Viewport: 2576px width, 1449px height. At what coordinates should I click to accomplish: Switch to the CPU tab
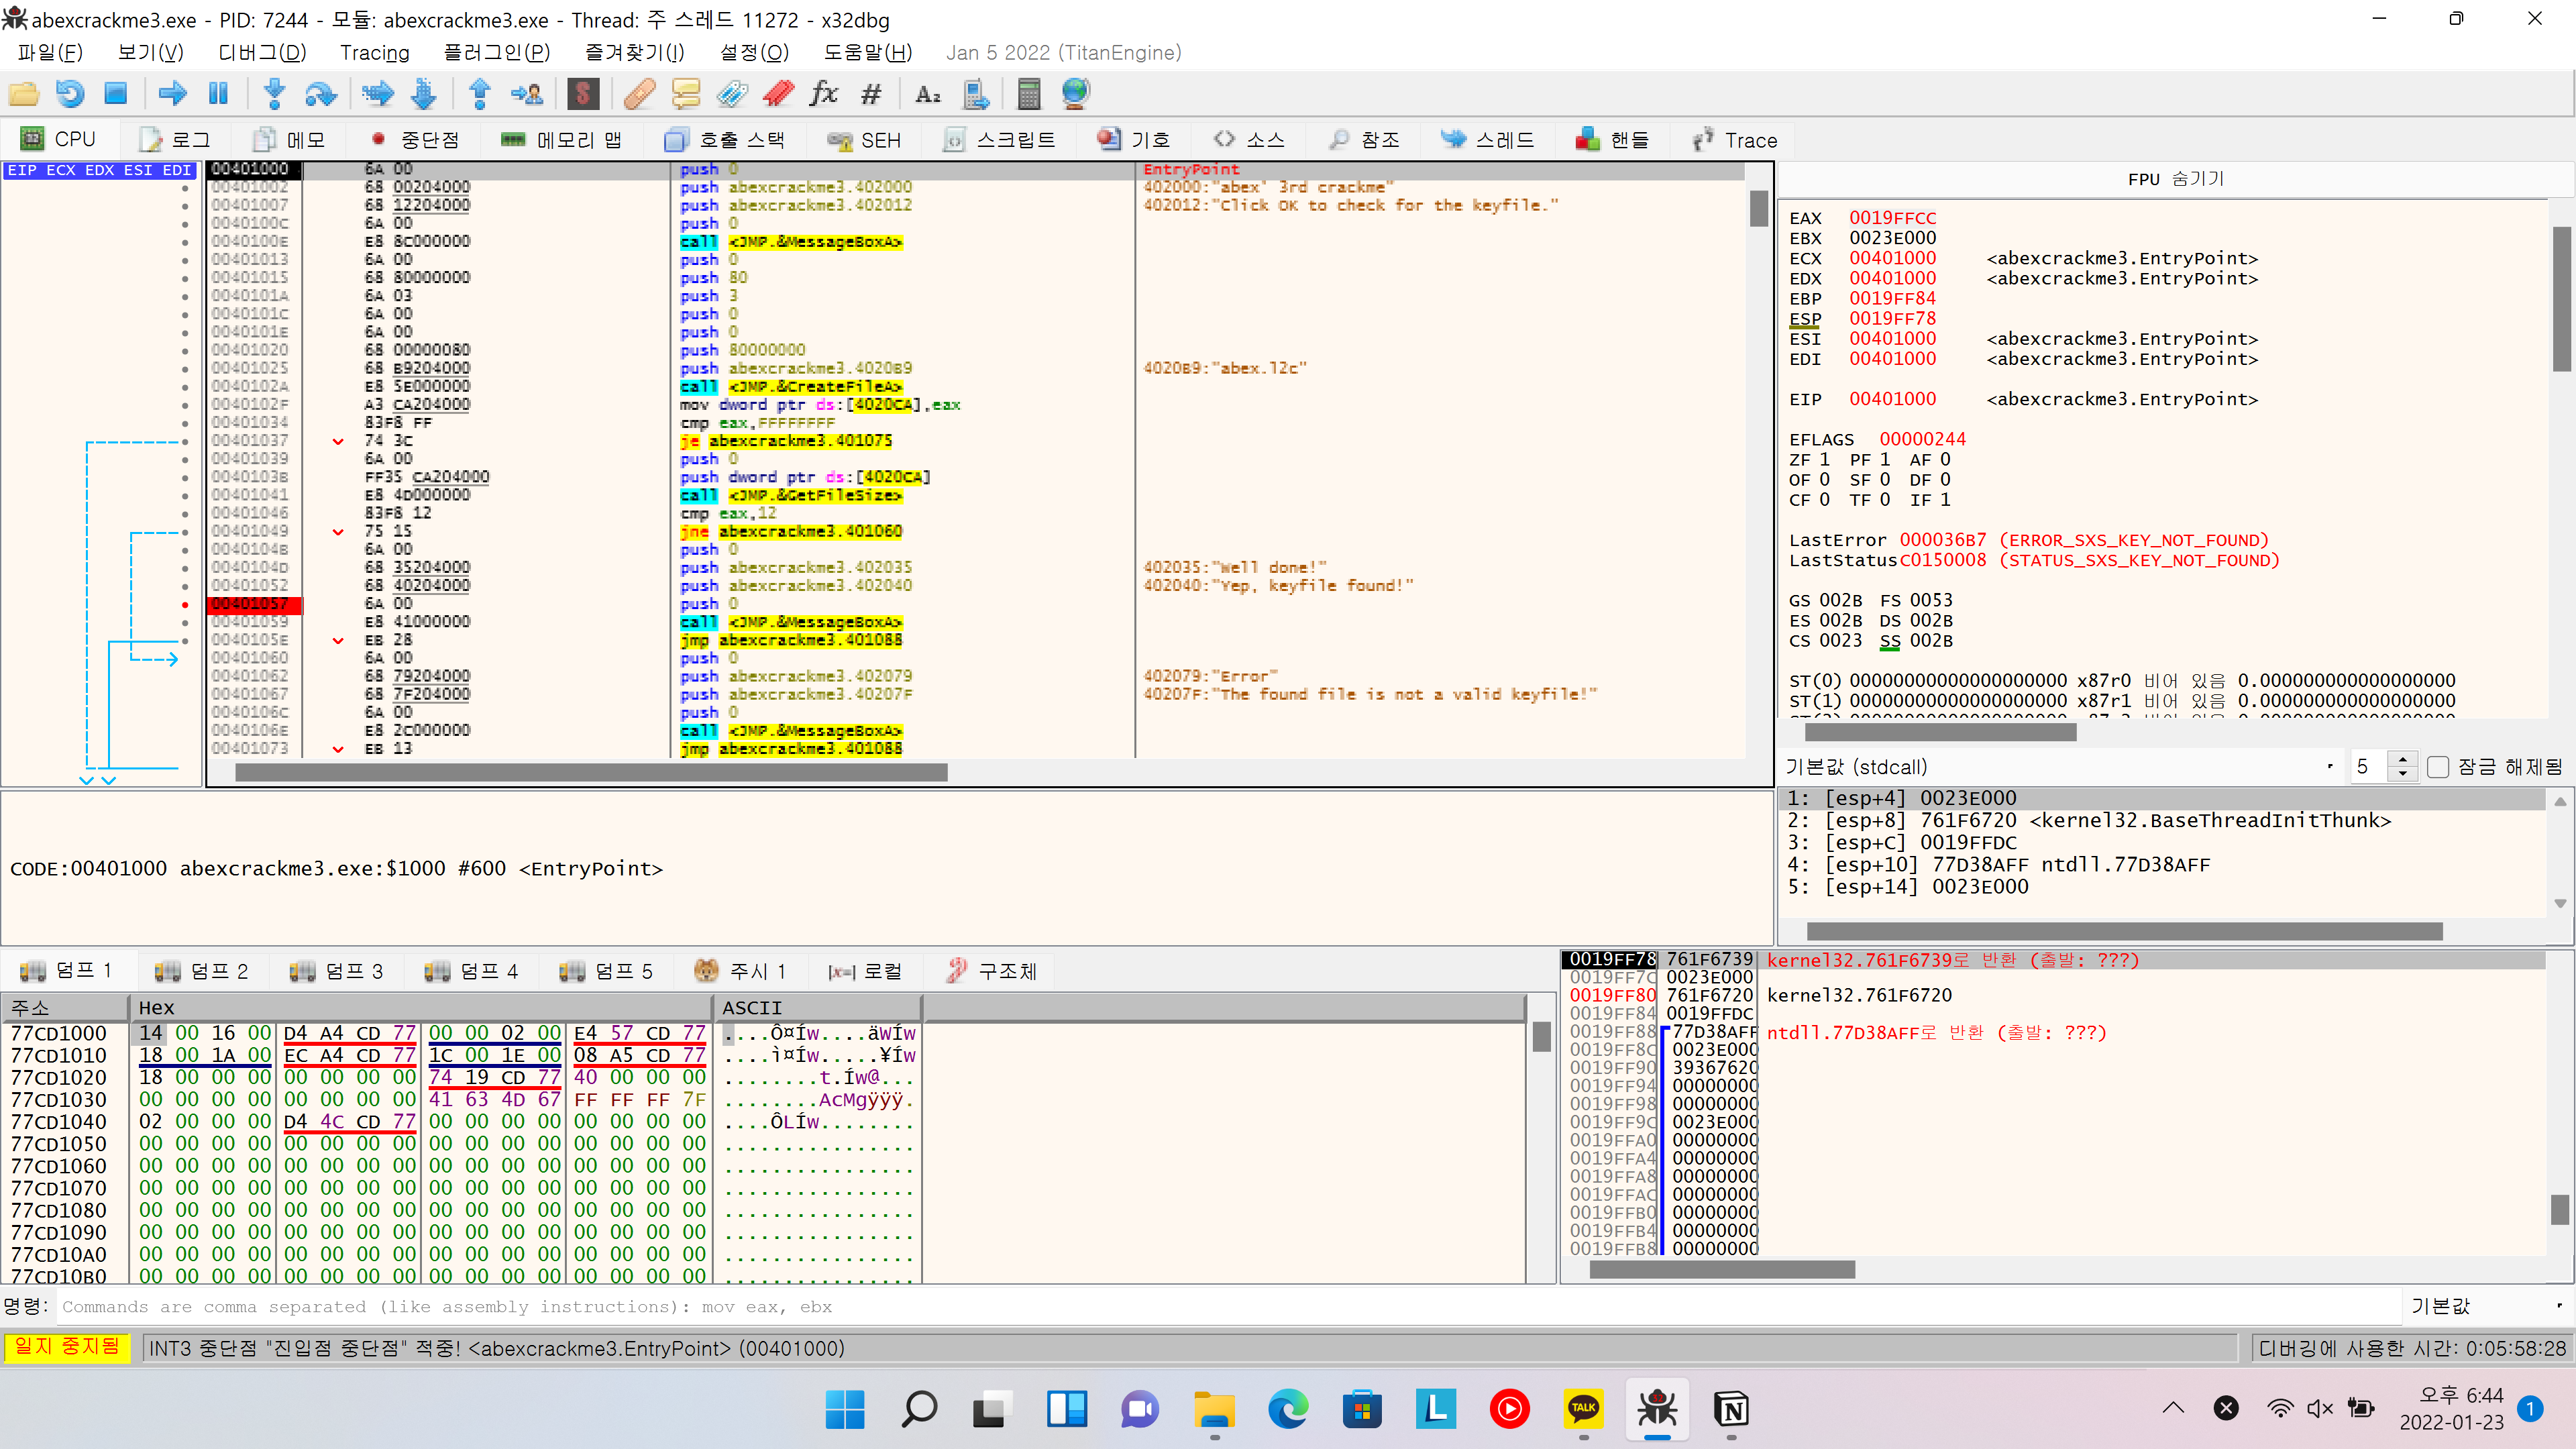59,139
